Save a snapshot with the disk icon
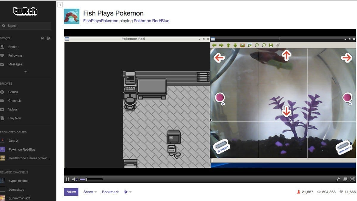This screenshot has height=201, width=357. click(271, 45)
